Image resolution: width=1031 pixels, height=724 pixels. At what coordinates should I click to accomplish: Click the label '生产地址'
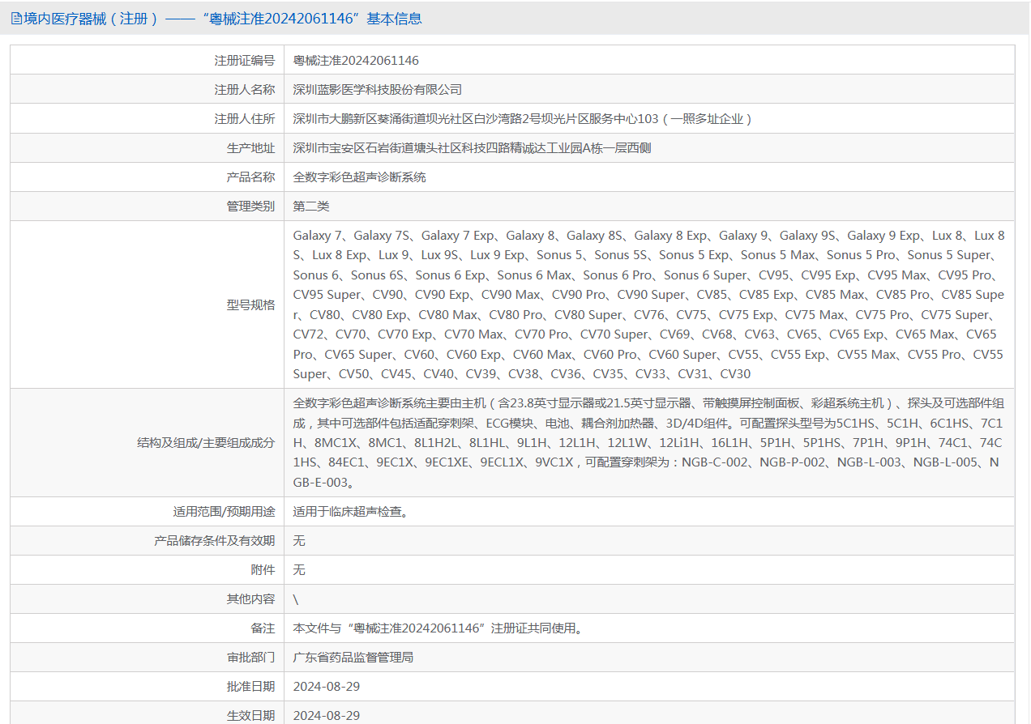pyautogui.click(x=250, y=147)
